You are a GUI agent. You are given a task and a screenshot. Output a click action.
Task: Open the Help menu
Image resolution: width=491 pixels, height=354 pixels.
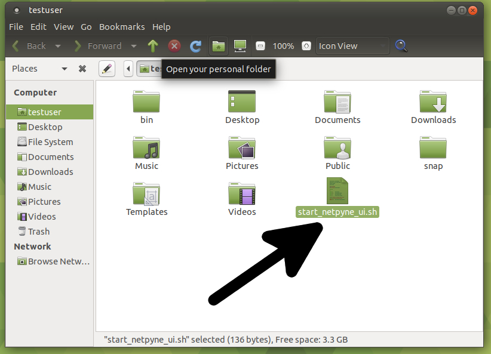click(161, 27)
